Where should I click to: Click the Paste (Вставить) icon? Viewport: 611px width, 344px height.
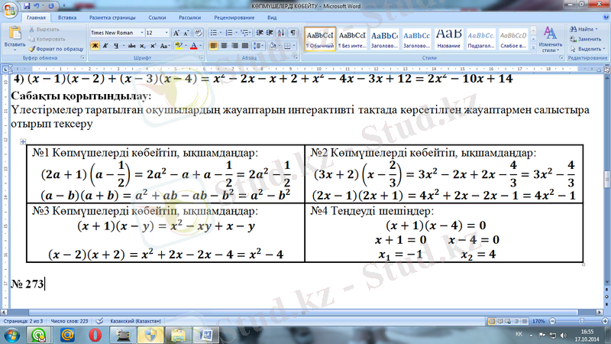pos(14,37)
